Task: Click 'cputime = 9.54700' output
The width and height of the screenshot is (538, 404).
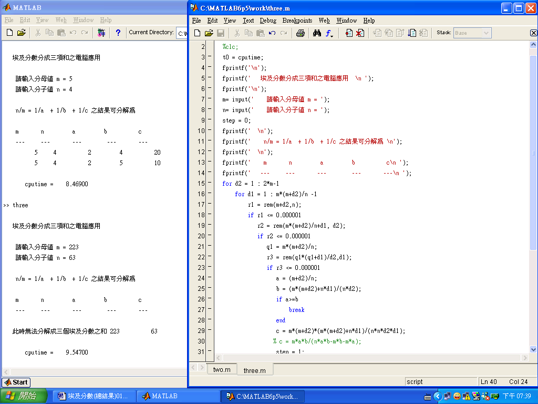Action: [x=56, y=352]
